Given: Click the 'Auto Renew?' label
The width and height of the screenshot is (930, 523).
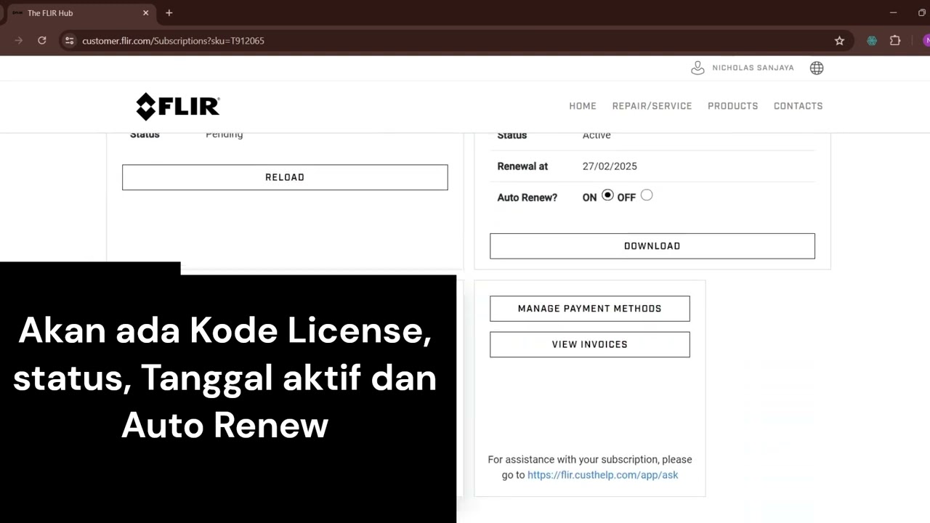Looking at the screenshot, I should 527,198.
